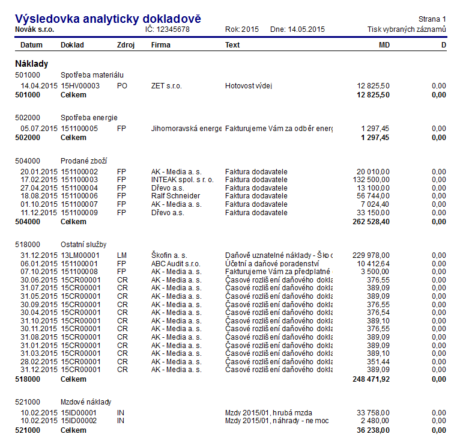454x440 pixels.
Task: Click the Doklad column header
Action: [x=72, y=45]
